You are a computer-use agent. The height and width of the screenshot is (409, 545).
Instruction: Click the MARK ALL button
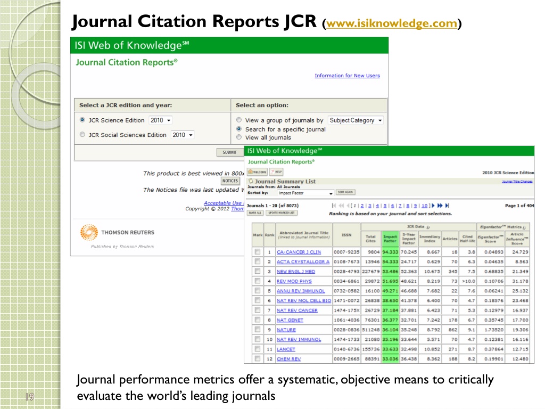pyautogui.click(x=255, y=212)
